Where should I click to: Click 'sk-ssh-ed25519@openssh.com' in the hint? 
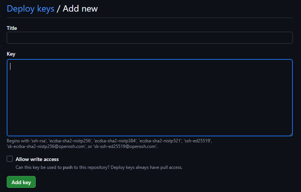click(126, 146)
